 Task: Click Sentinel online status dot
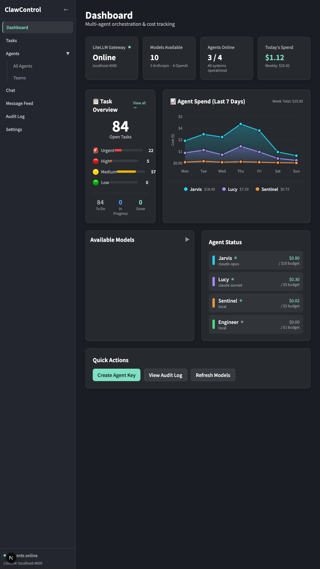tap(241, 301)
